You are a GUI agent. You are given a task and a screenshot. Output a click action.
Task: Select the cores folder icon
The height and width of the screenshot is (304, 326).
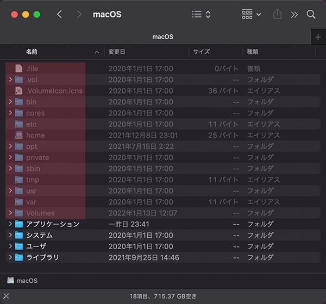click(18, 113)
